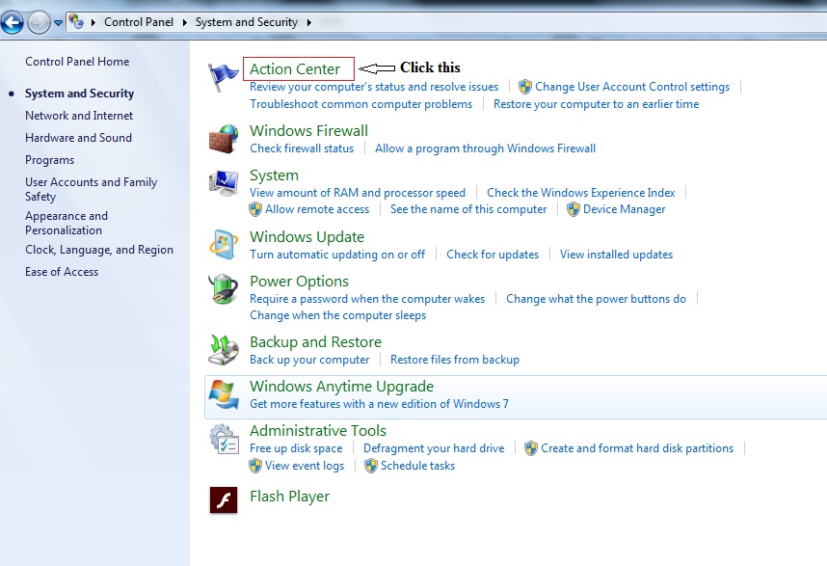The height and width of the screenshot is (566, 827).
Task: Select Network and Internet in sidebar
Action: [x=79, y=116]
